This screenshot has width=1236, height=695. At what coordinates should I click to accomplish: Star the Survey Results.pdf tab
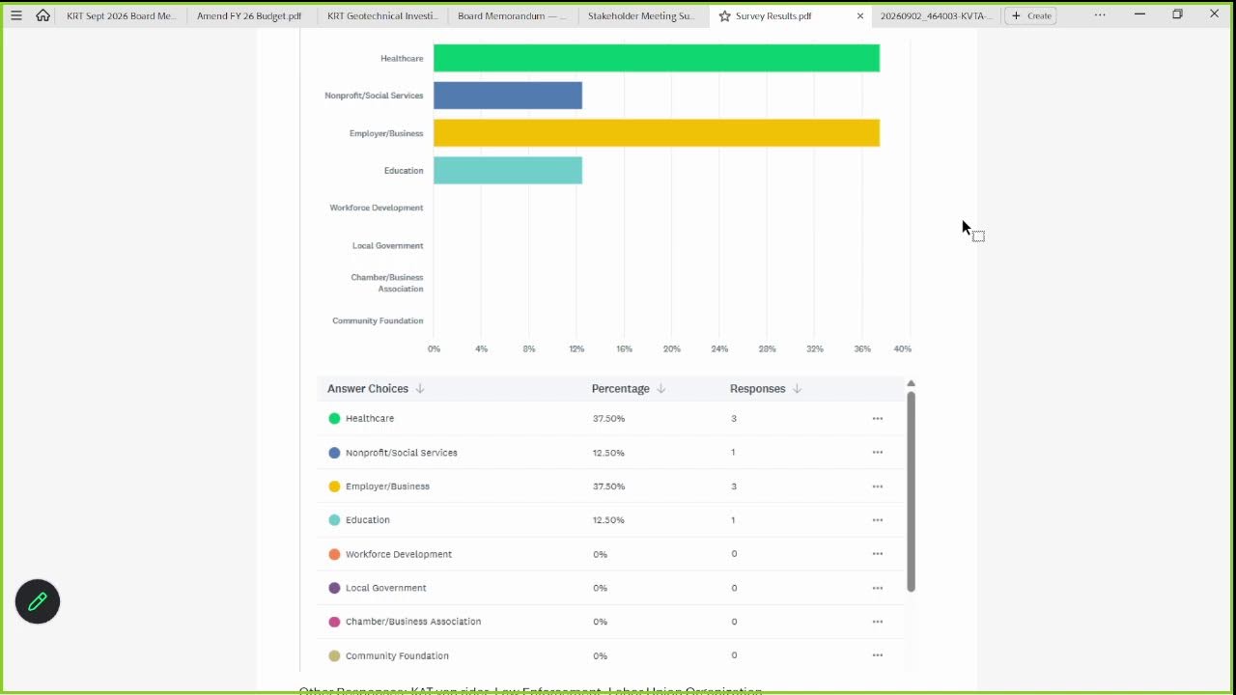[724, 16]
